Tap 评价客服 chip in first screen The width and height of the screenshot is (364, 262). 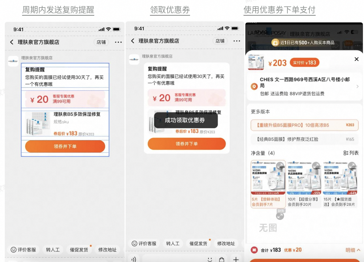tap(23, 250)
